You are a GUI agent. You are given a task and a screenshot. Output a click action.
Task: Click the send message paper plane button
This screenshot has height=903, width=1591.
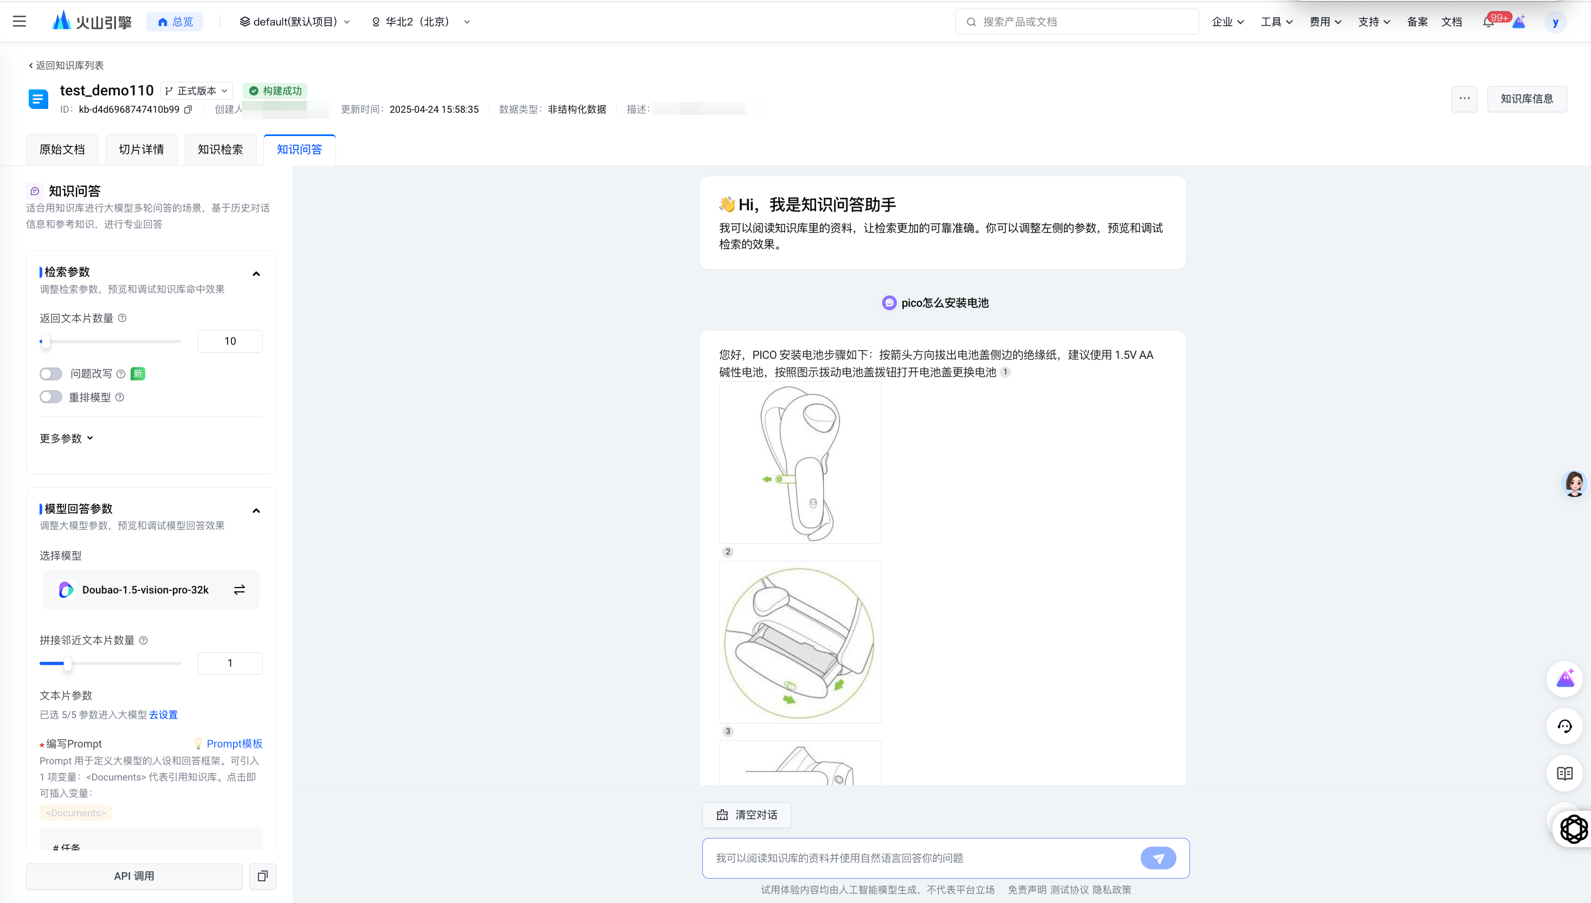click(1157, 859)
